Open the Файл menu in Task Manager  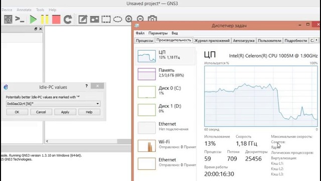[140, 33]
